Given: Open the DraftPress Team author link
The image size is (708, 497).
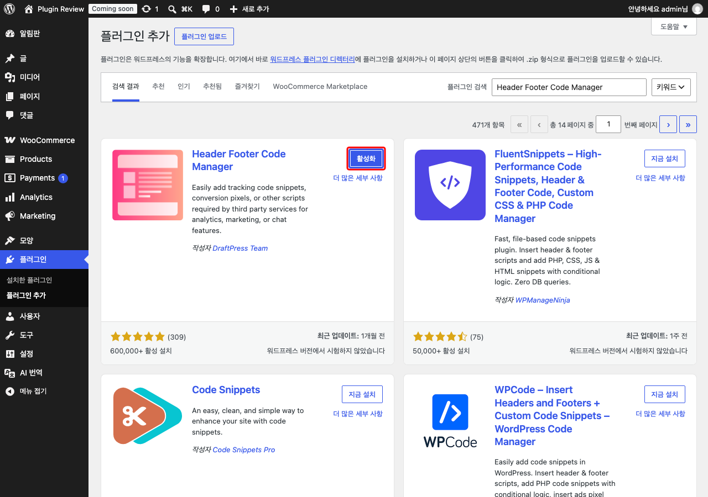Looking at the screenshot, I should coord(240,248).
